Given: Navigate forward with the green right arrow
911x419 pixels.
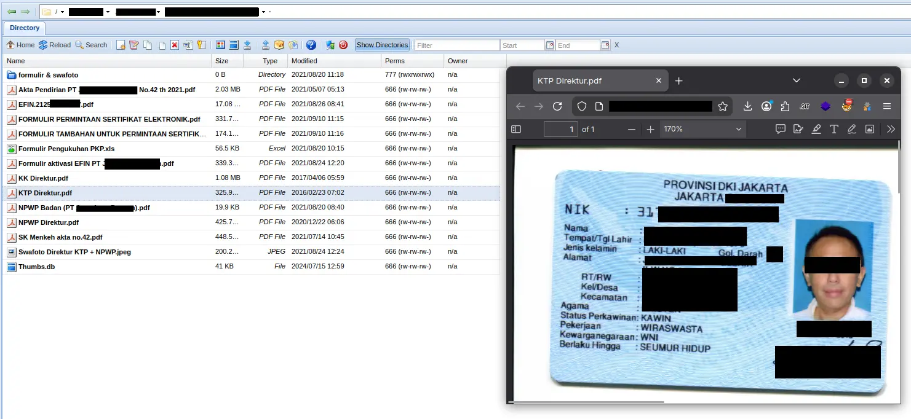Looking at the screenshot, I should tap(25, 12).
